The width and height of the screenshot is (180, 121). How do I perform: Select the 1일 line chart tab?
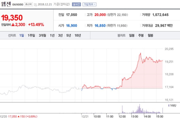coord(22,35)
